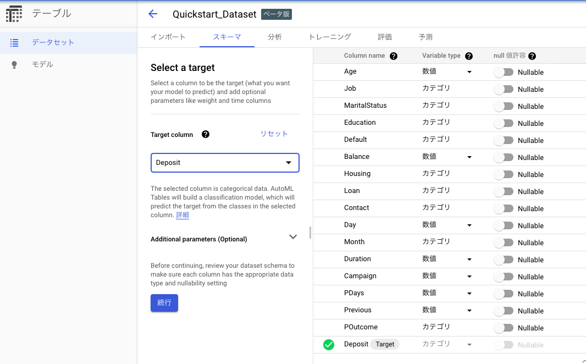The width and height of the screenshot is (586, 364).
Task: Click the help icon beside Target column
Action: point(205,134)
